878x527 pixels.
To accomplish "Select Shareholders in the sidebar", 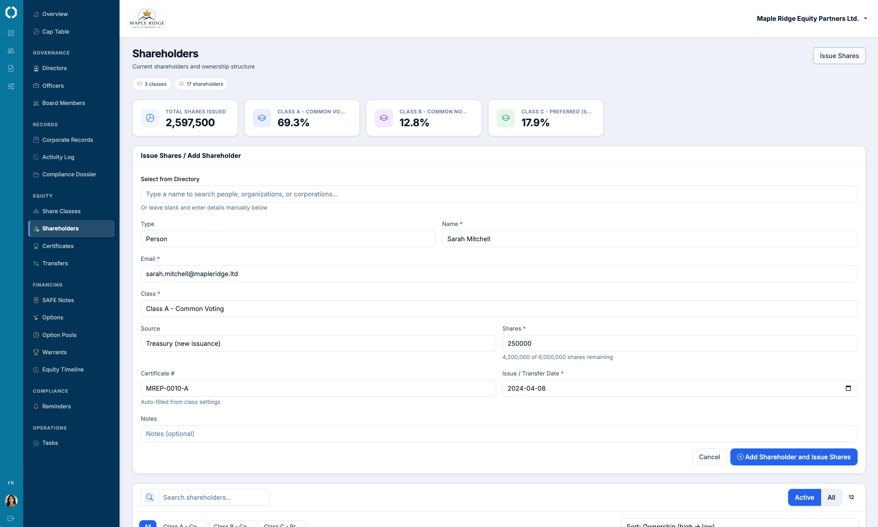I will 71,228.
